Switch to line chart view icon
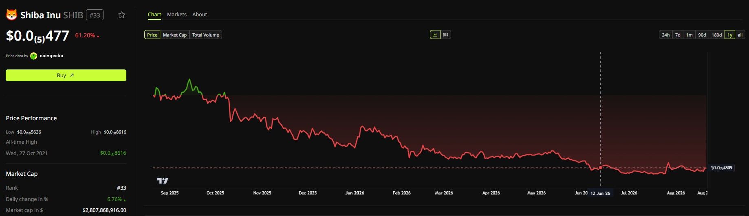 [x=435, y=35]
